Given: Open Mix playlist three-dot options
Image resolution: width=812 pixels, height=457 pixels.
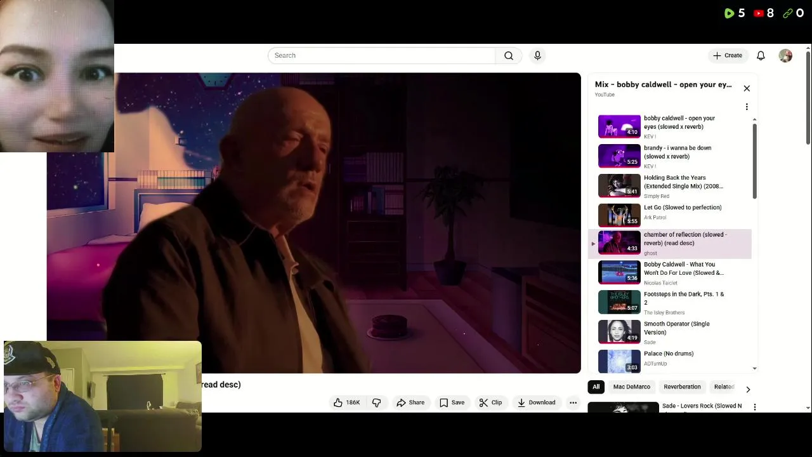Looking at the screenshot, I should pos(747,107).
